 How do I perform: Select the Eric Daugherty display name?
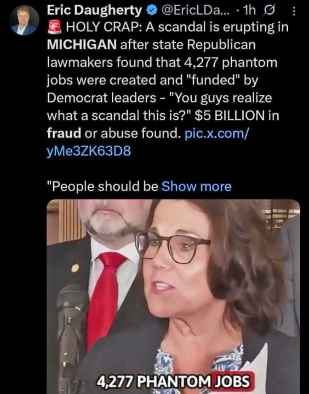[x=95, y=10]
